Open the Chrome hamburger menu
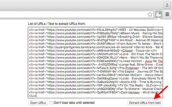Image resolution: width=172 pixels, height=107 pixels. click(x=167, y=14)
